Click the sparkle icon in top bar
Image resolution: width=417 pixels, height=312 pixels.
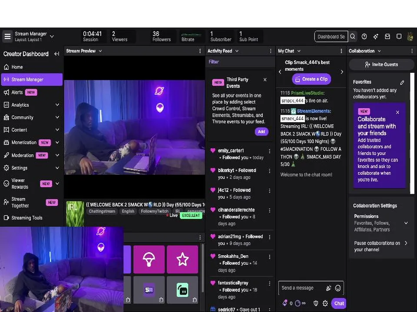(x=375, y=36)
